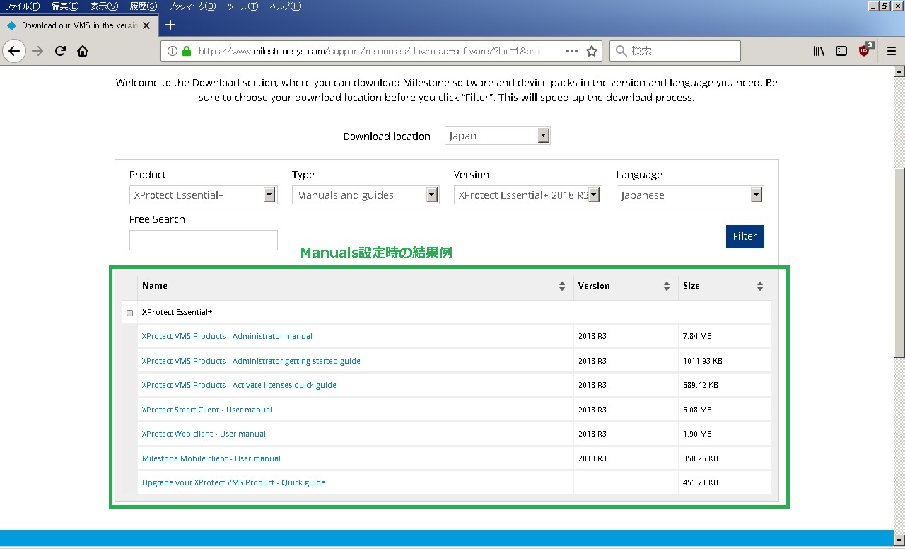Viewport: 905px width, 549px height.
Task: Open a new tab with the plus button
Action: pyautogui.click(x=170, y=25)
